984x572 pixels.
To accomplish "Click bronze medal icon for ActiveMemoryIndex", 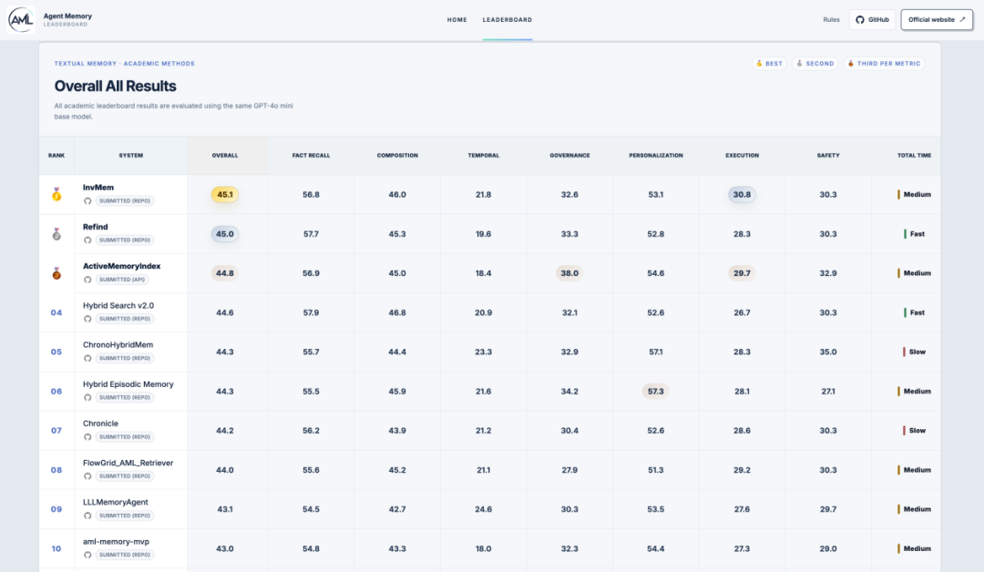I will click(x=56, y=273).
